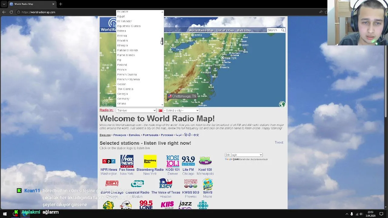
Task: Click the country list scroll-down arrow
Action: 162,105
